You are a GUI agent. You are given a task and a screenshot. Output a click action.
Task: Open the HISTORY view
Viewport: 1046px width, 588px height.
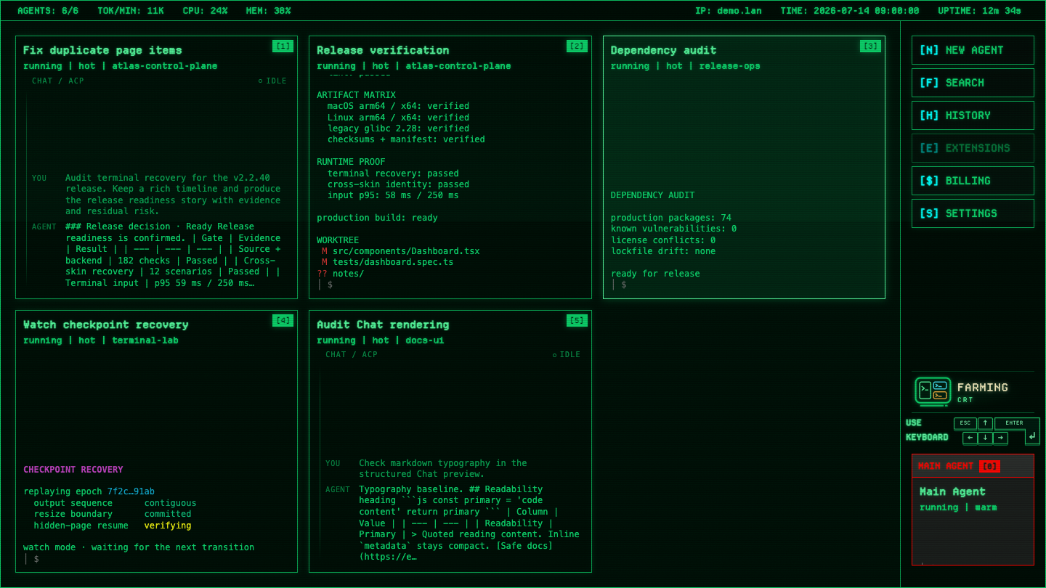point(973,115)
